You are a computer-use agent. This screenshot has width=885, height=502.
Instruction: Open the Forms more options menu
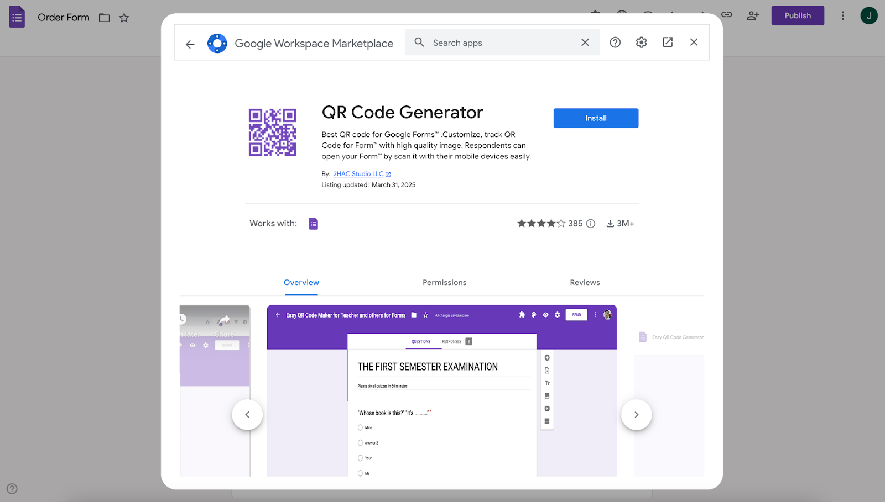click(843, 15)
